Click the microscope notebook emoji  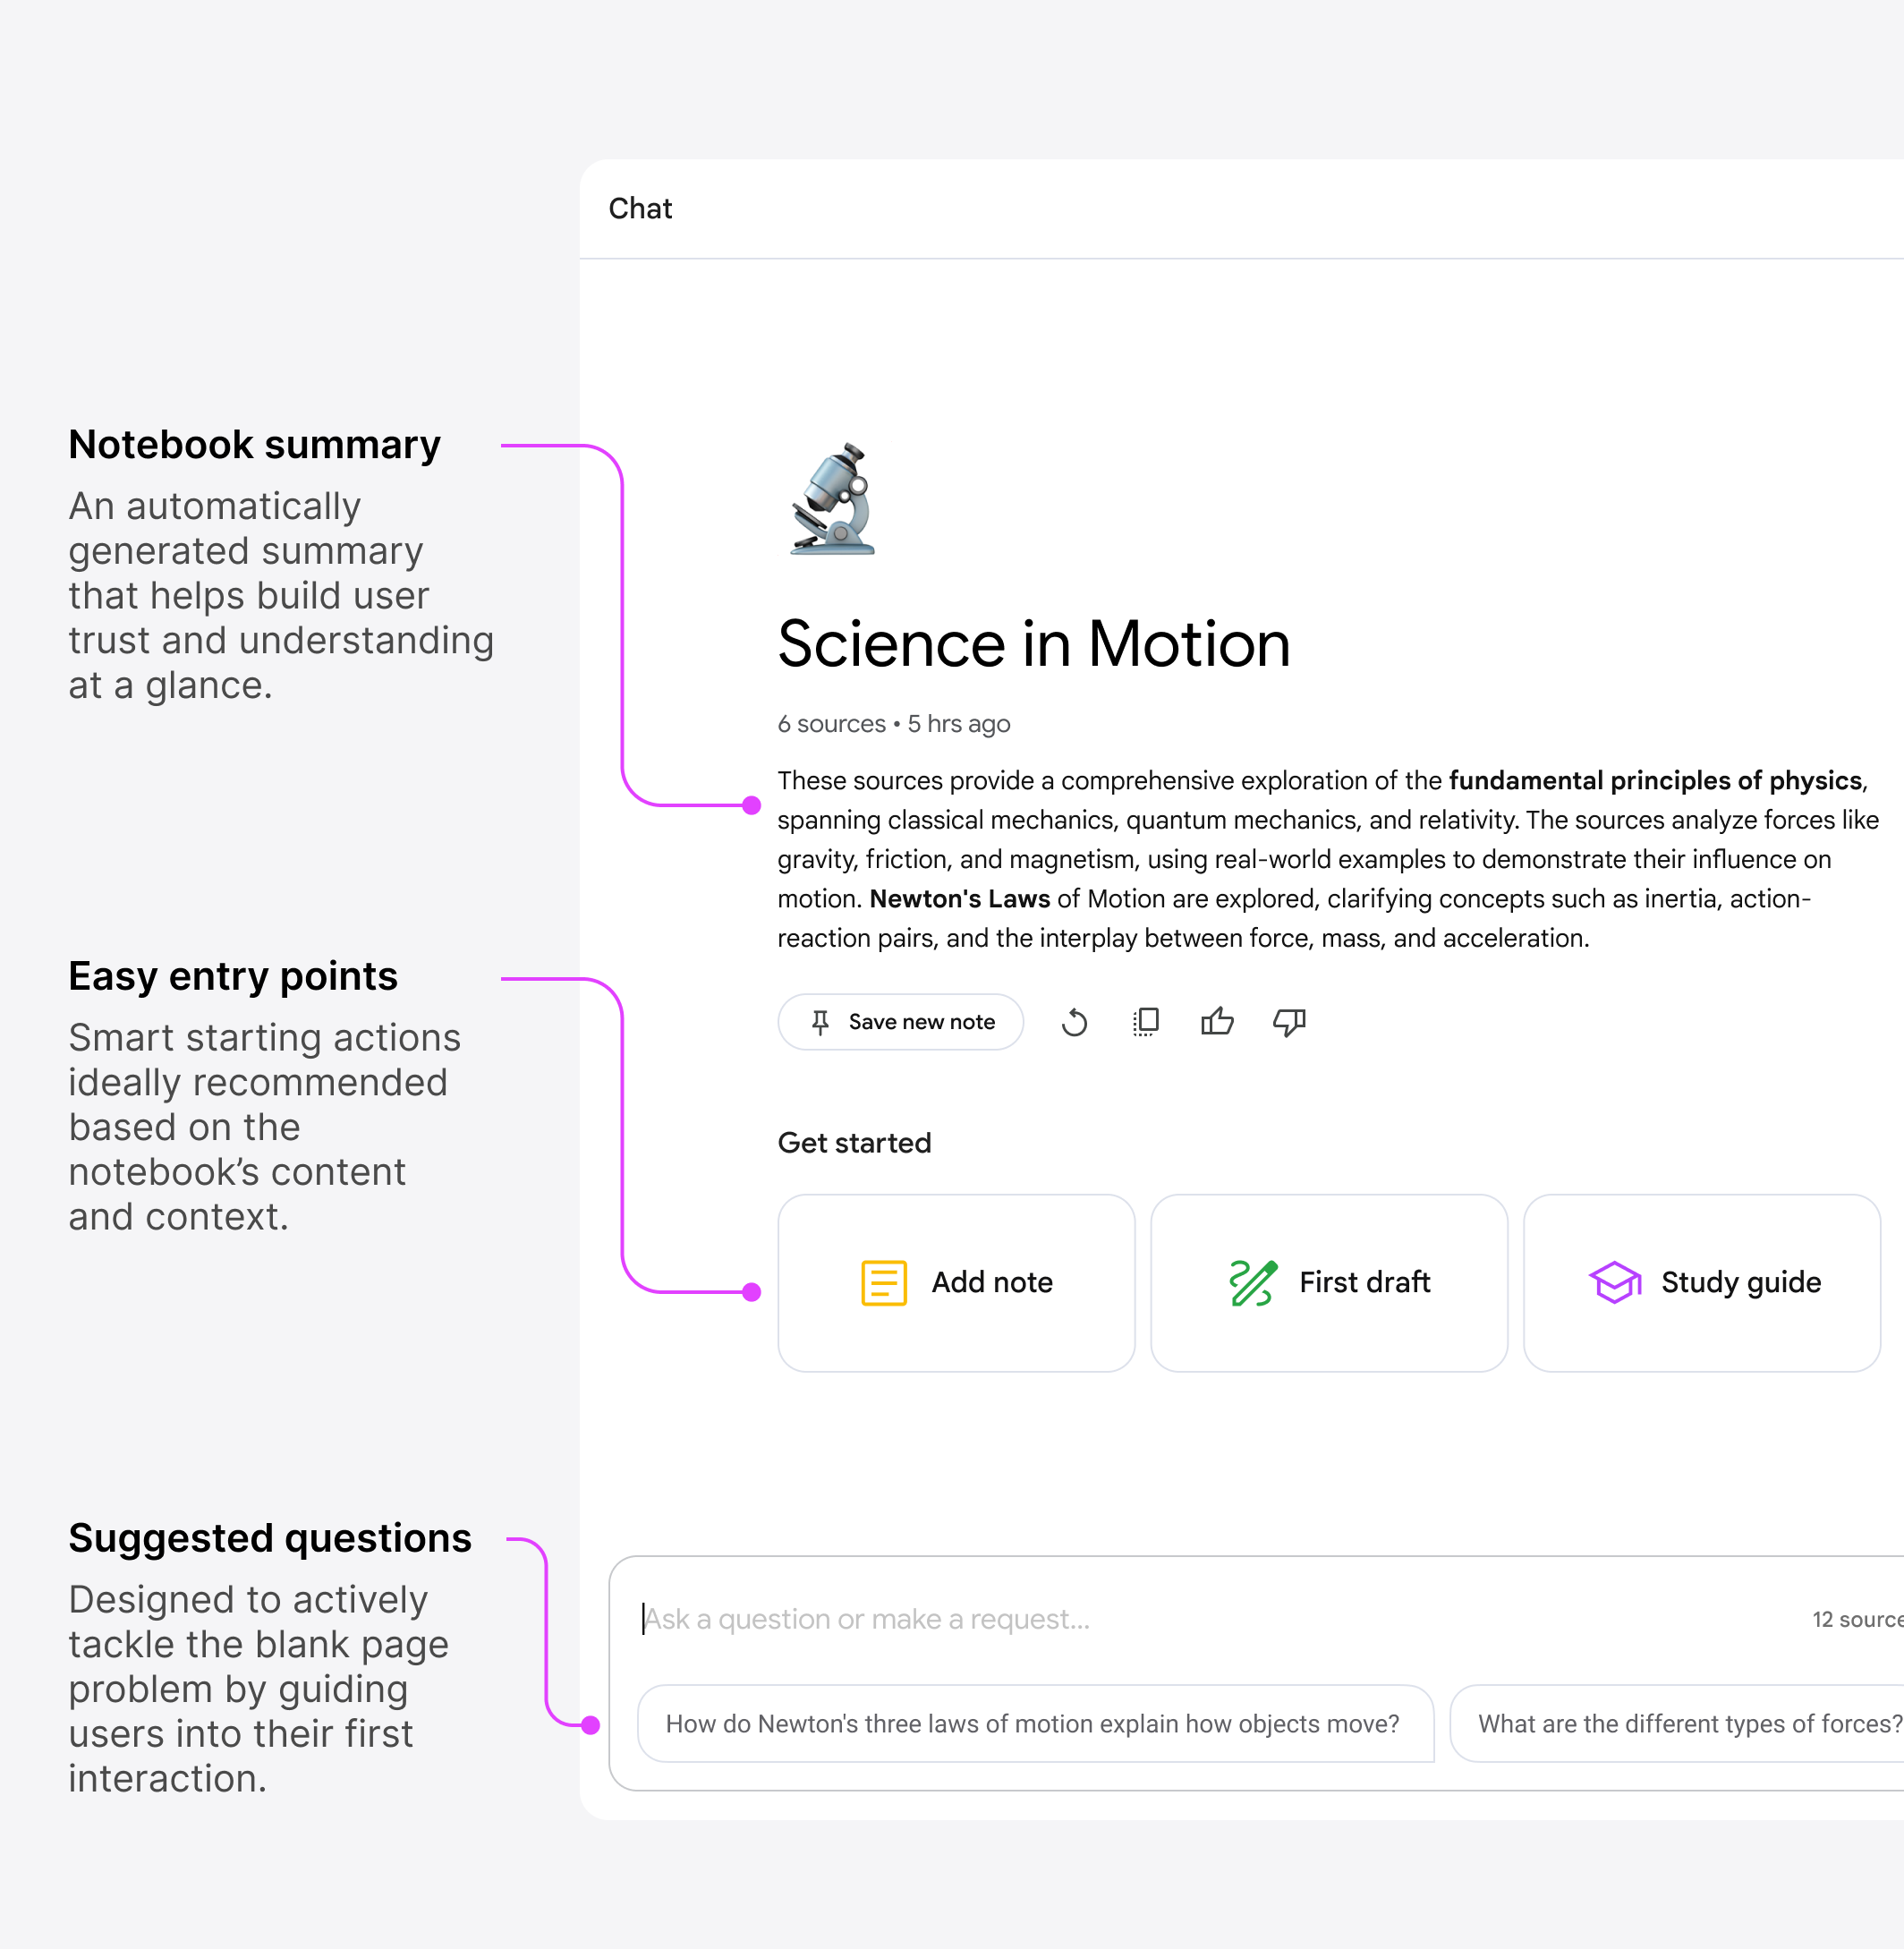point(835,499)
